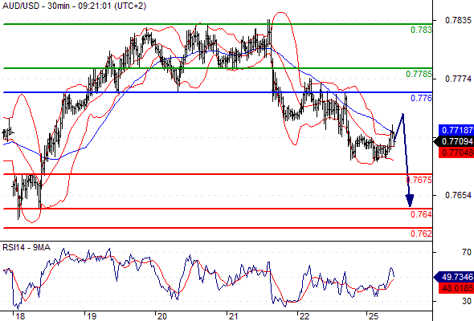Select the 0.7785 green resistance label
Screen dimensions: 474x321
tap(419, 74)
